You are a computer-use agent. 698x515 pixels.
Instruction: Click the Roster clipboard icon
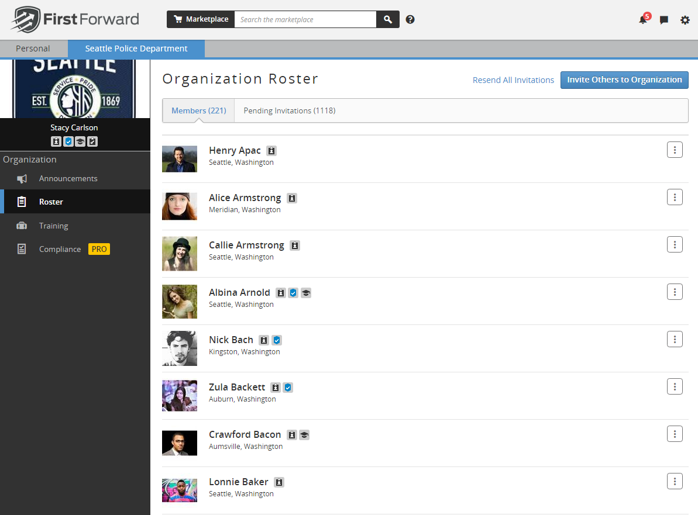[22, 202]
